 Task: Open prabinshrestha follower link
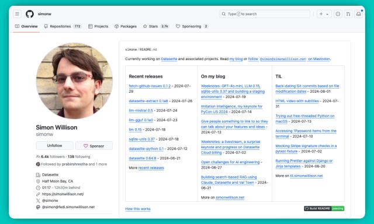click(x=75, y=164)
